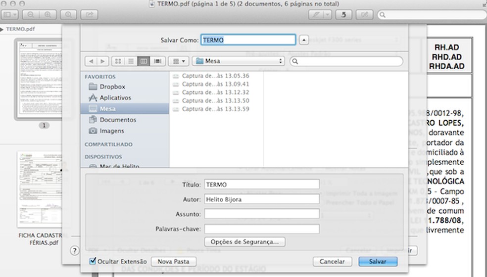Click the DISPOSITIVOS sidebar heading
The width and height of the screenshot is (487, 277).
pos(103,157)
